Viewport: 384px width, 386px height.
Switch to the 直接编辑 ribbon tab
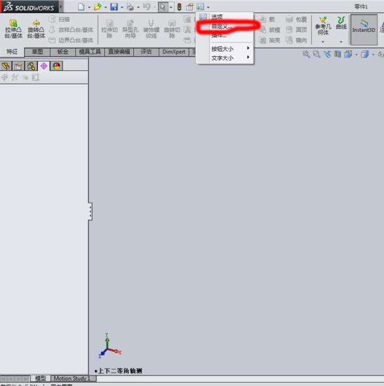click(x=119, y=52)
